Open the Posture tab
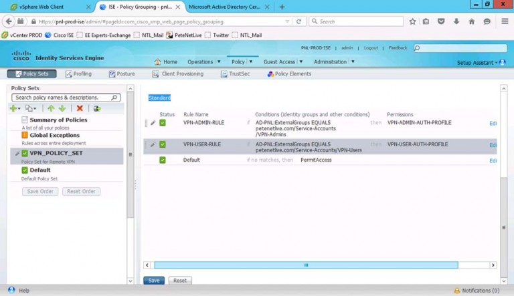Viewport: 514px width, 296px height. [122, 74]
